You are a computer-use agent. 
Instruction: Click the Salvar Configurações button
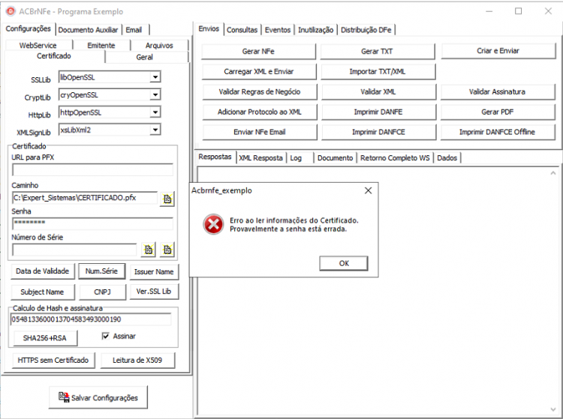(98, 397)
